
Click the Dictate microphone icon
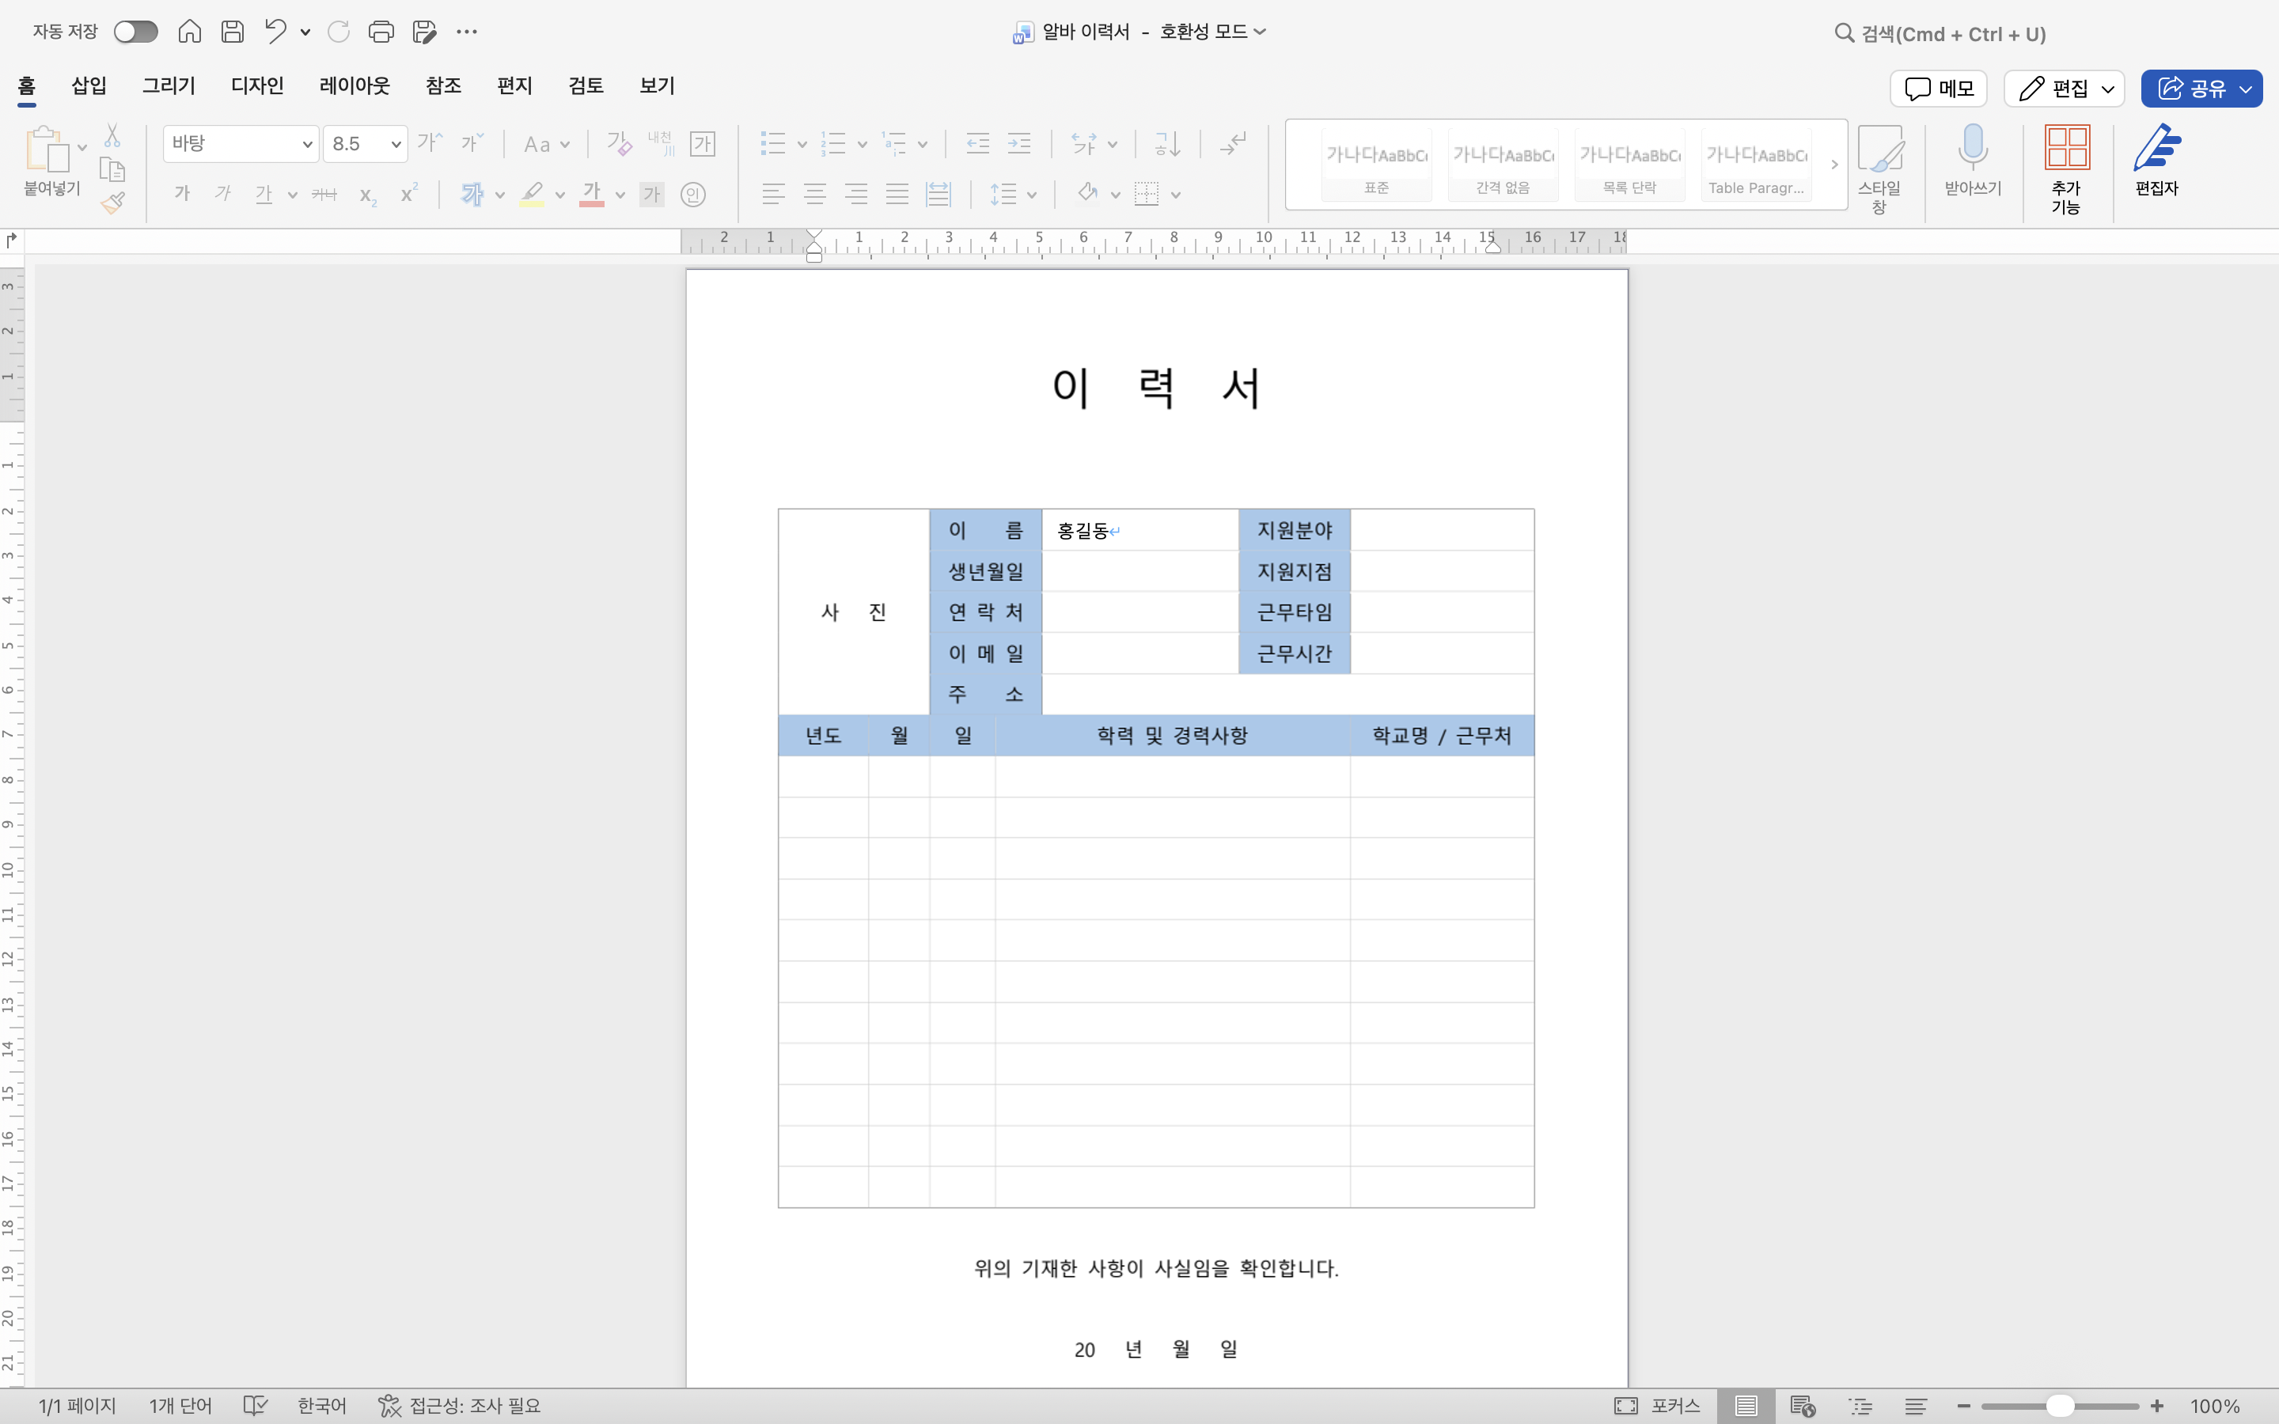coord(1972,148)
